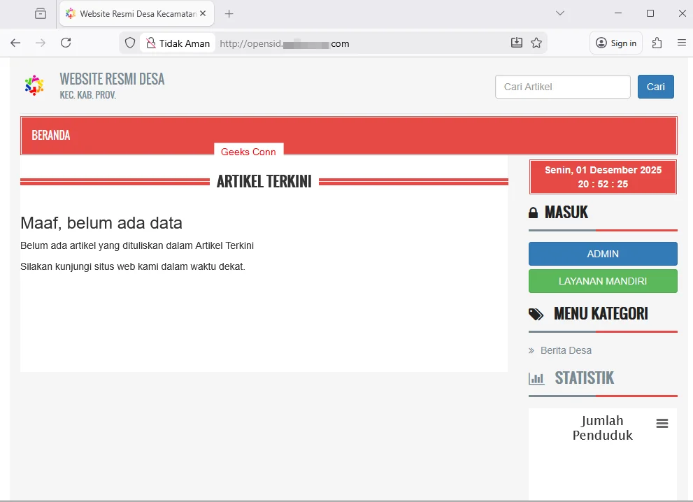Click the save-to-pocket icon in address bar
The image size is (693, 502).
coord(516,43)
